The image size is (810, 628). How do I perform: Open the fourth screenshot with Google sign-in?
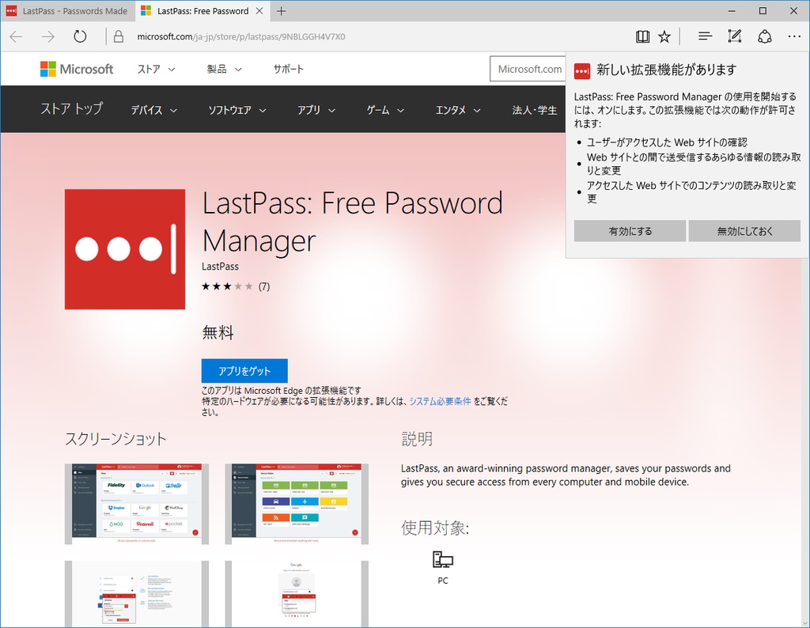coord(297,594)
